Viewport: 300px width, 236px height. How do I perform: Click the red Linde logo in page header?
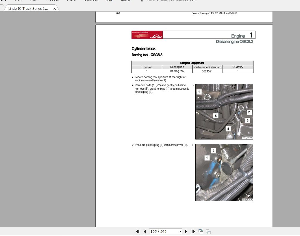click(x=147, y=35)
